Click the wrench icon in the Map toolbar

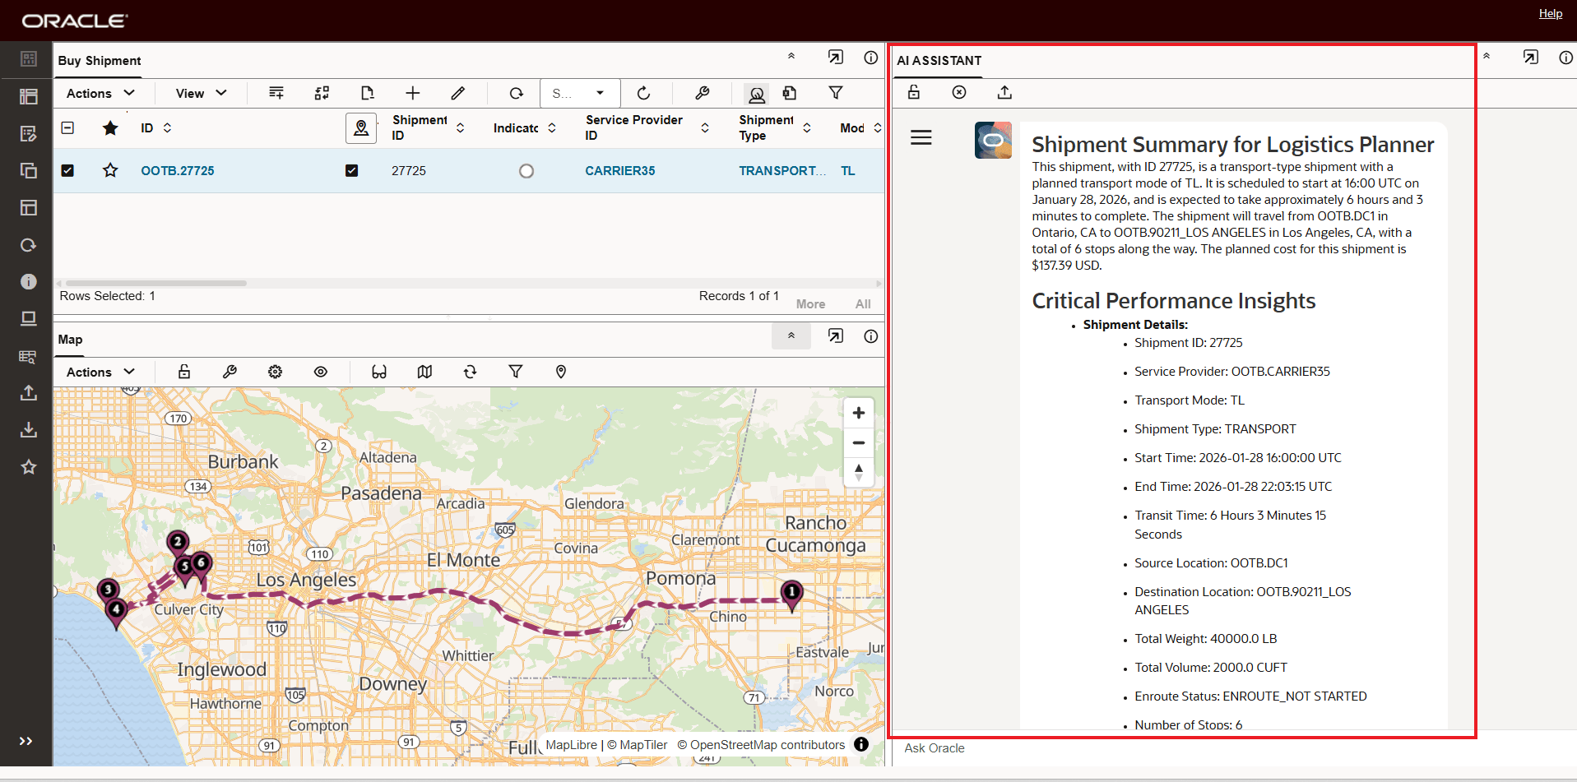tap(230, 372)
